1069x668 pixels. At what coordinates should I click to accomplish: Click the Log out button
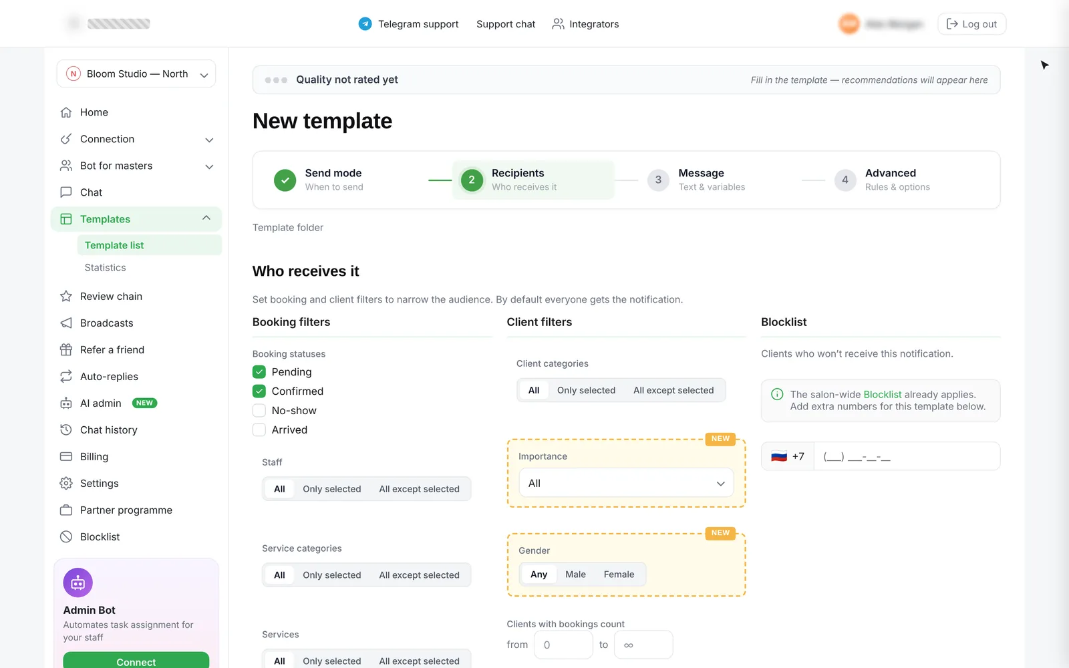tap(971, 24)
